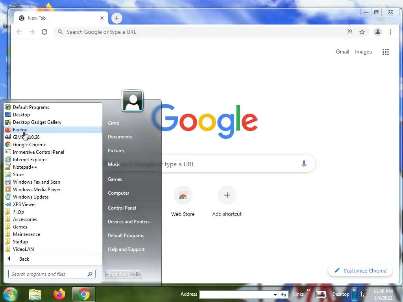Expand the Startup folder
Screen dimensions: 403x302
pyautogui.click(x=53, y=242)
